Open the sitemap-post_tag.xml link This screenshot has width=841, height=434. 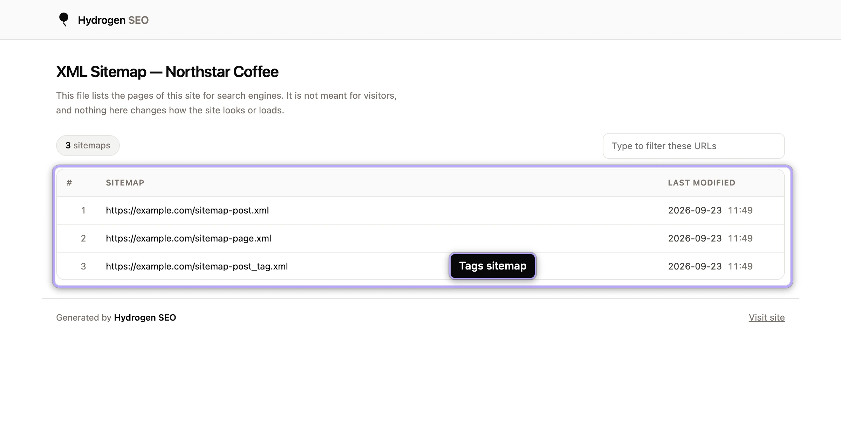(197, 266)
